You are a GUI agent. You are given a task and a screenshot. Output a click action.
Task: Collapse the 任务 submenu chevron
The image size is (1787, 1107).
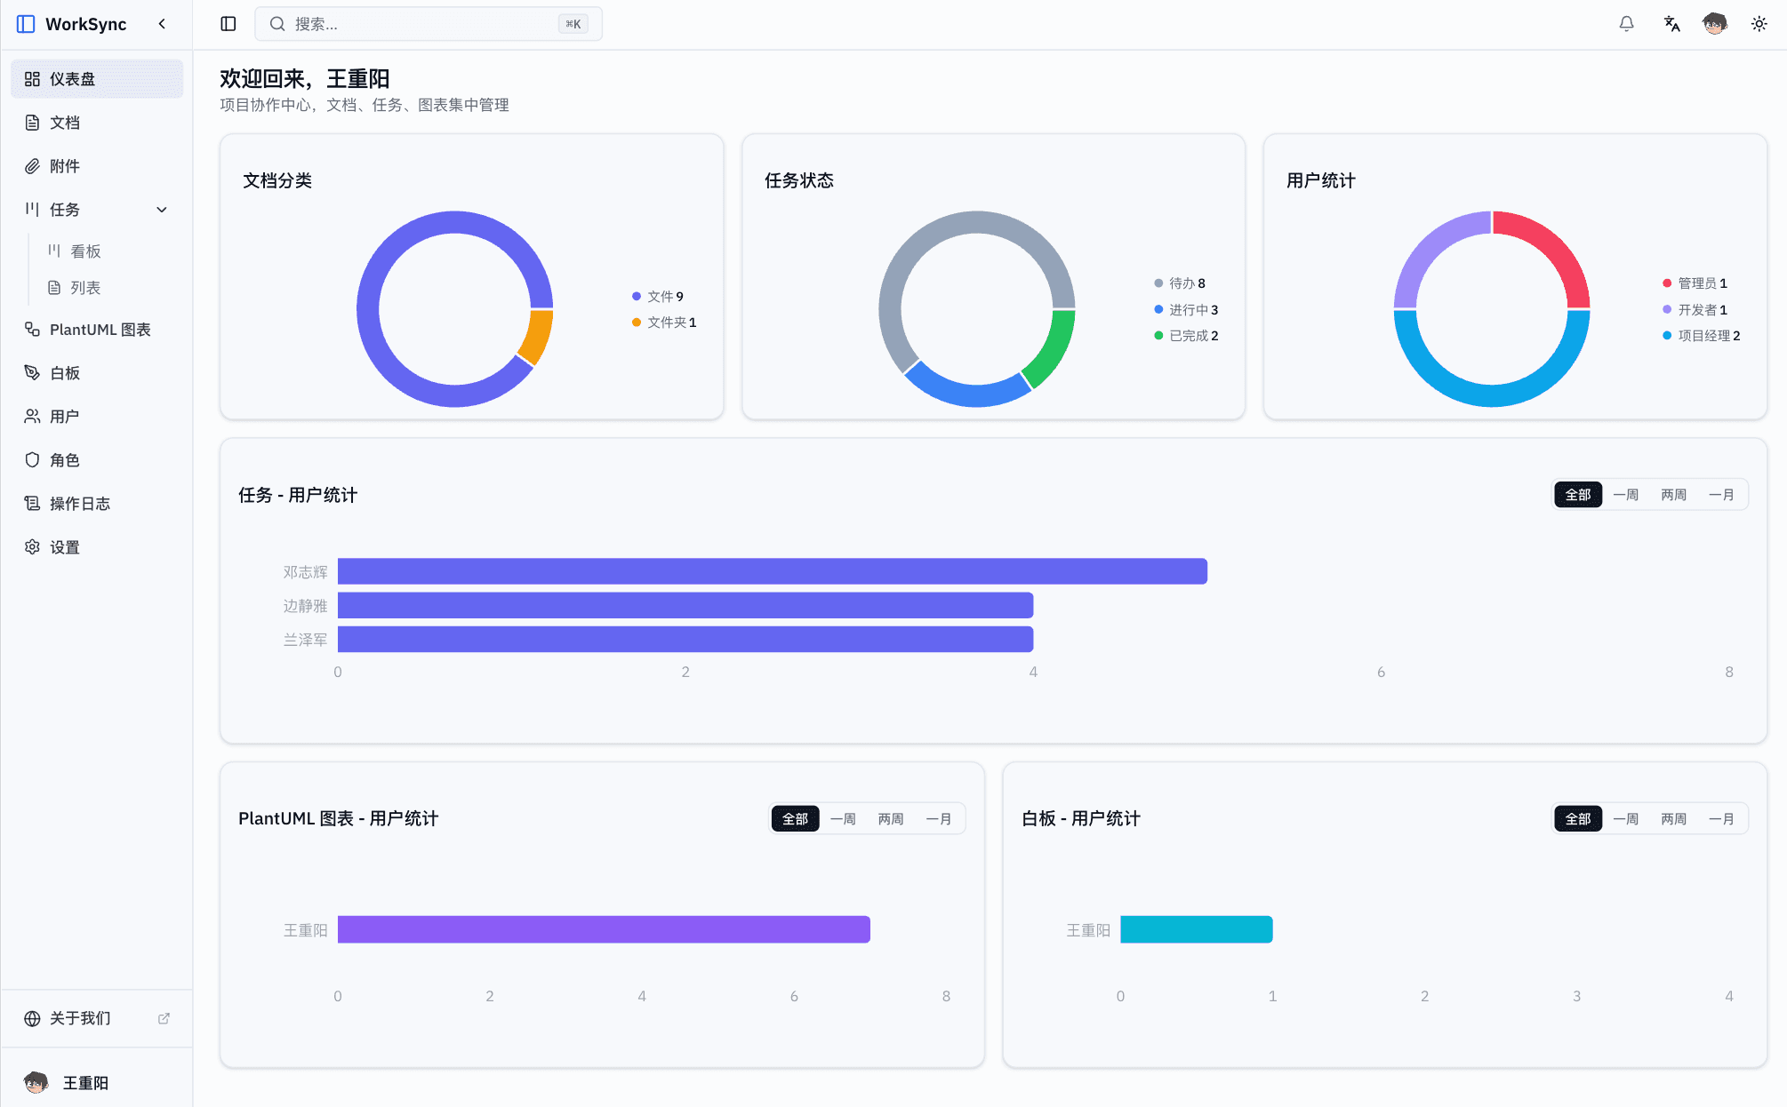pos(162,209)
